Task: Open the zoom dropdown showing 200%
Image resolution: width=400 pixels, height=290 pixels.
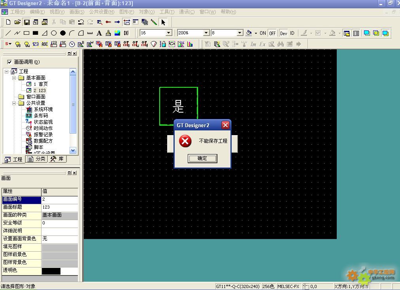Action: (206, 33)
